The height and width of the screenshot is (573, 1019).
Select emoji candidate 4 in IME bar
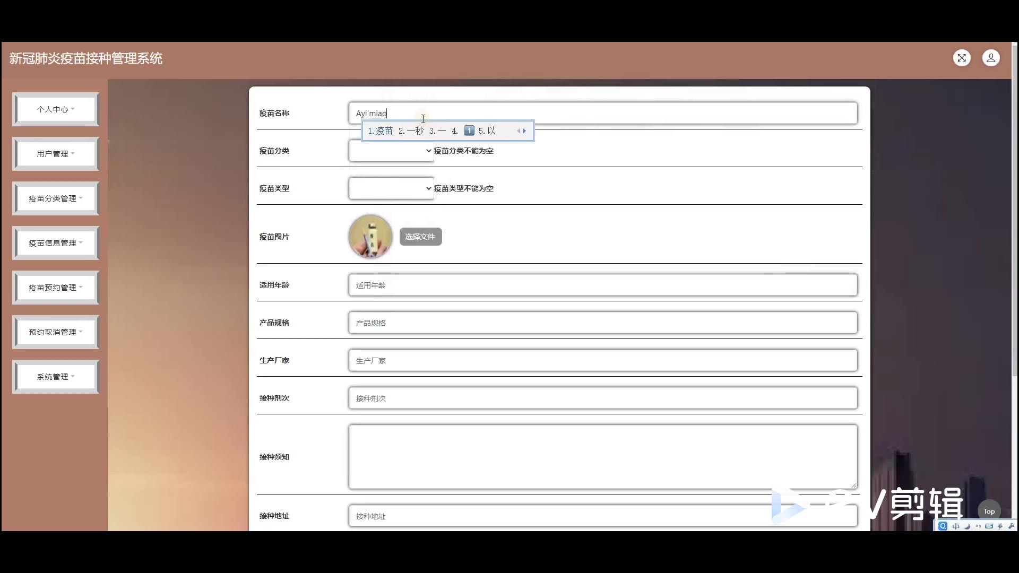pos(469,131)
